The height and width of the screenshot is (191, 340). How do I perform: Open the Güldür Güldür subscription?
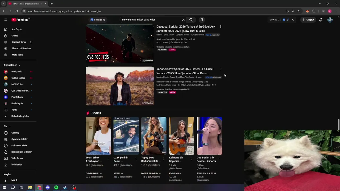click(18, 78)
